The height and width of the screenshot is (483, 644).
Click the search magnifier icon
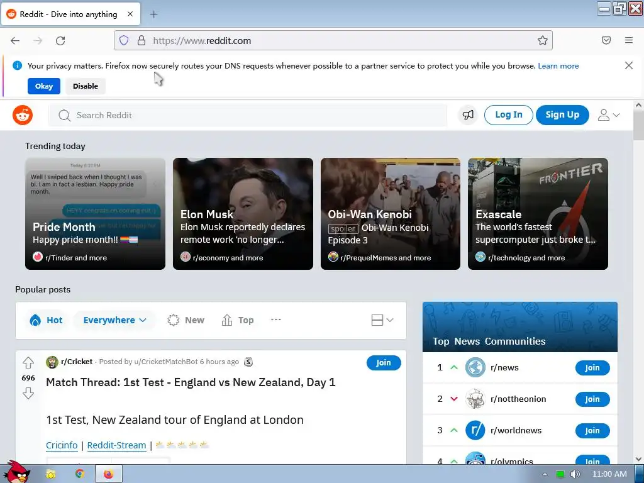point(64,116)
